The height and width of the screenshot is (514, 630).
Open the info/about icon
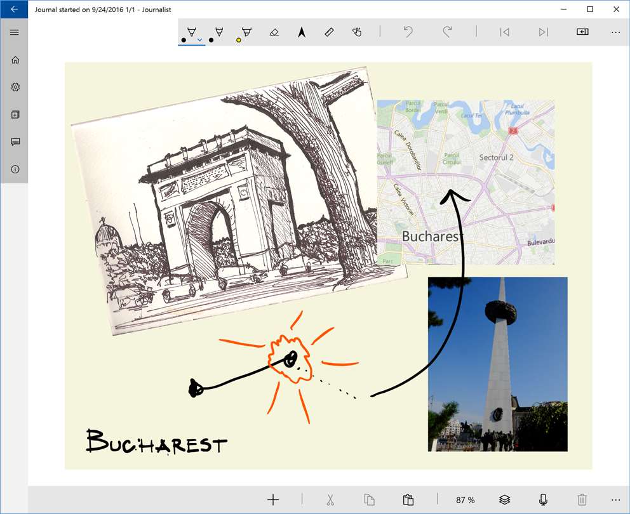[x=15, y=169]
